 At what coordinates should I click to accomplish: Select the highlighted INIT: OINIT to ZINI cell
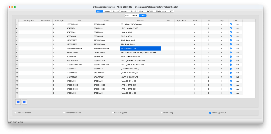[140, 48]
